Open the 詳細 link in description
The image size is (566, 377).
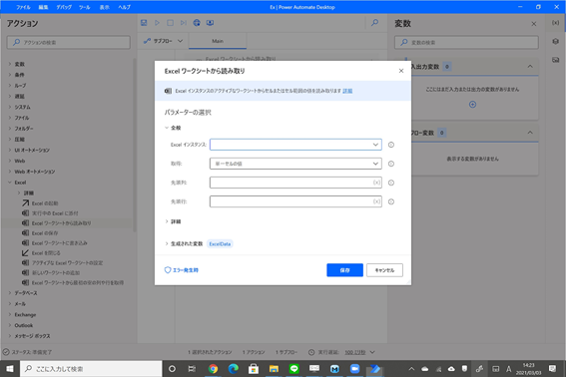tap(347, 91)
